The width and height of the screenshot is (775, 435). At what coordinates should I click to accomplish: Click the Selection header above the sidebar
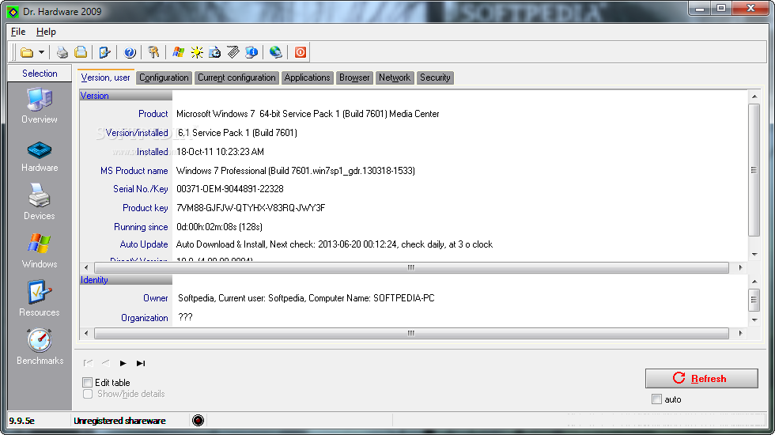[40, 73]
